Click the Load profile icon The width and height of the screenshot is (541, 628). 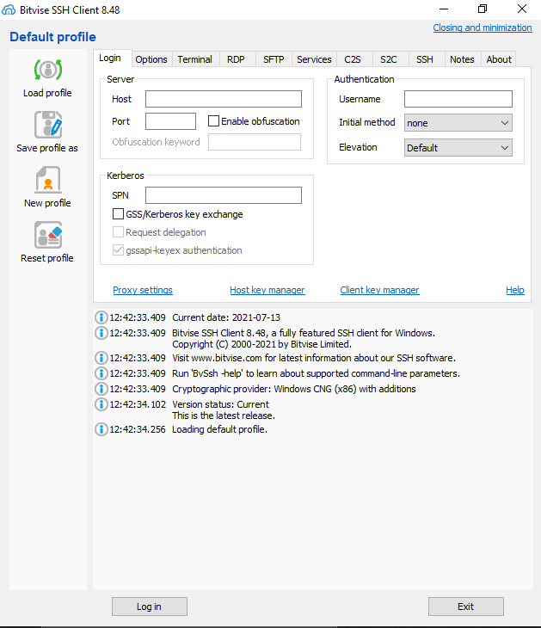(48, 70)
